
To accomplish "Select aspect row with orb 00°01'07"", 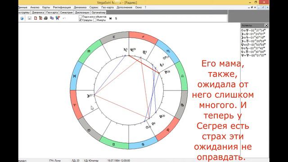I will (253, 55).
